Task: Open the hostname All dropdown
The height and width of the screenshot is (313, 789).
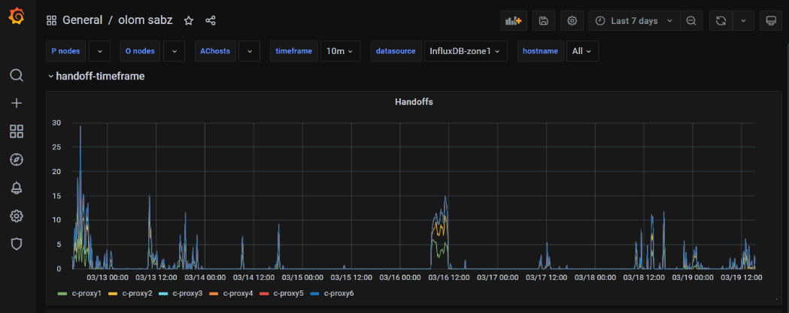Action: [583, 51]
